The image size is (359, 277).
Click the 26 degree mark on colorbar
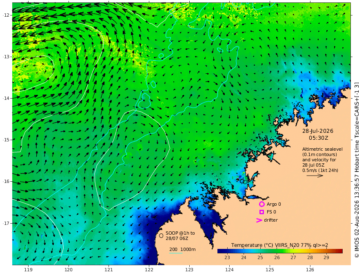click(x=277, y=257)
